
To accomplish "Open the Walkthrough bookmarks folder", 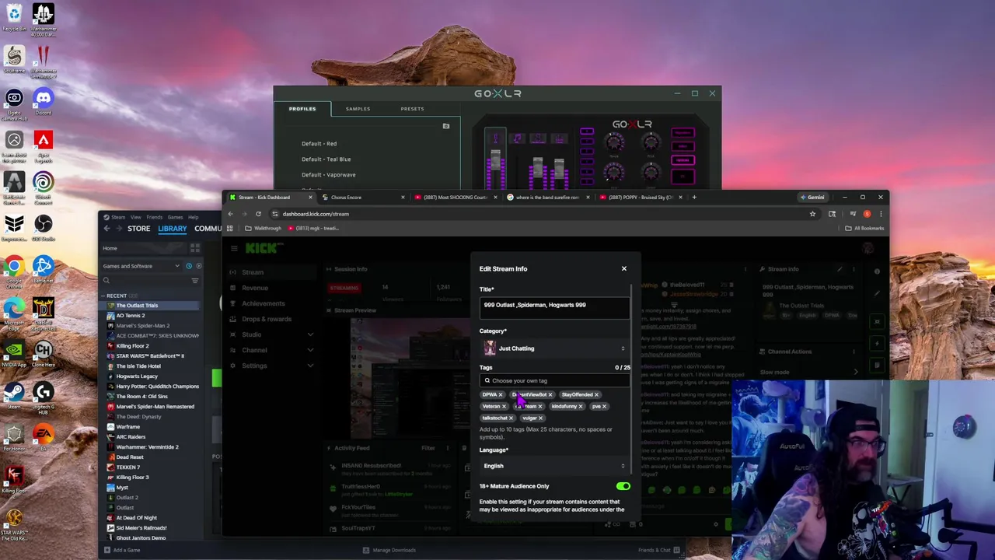I will tap(263, 229).
